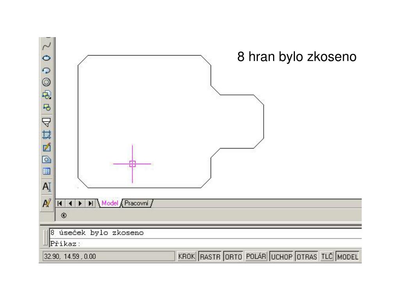
Task: Select the Ellipse drawing tool
Action: (x=46, y=58)
